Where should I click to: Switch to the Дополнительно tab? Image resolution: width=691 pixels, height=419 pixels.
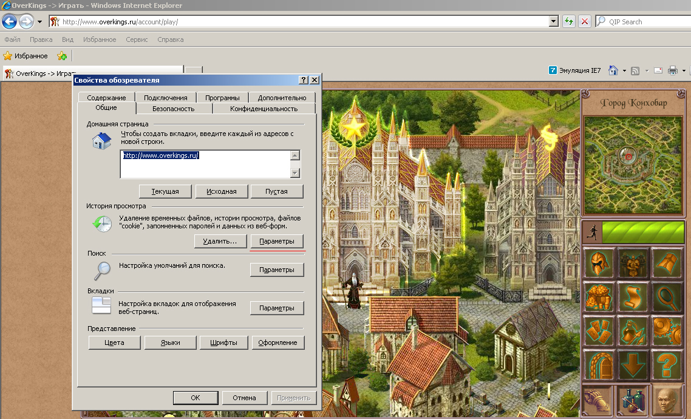point(282,97)
